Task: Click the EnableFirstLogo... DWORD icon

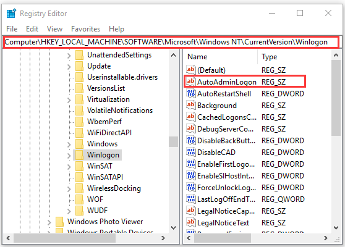Action: coord(190,164)
